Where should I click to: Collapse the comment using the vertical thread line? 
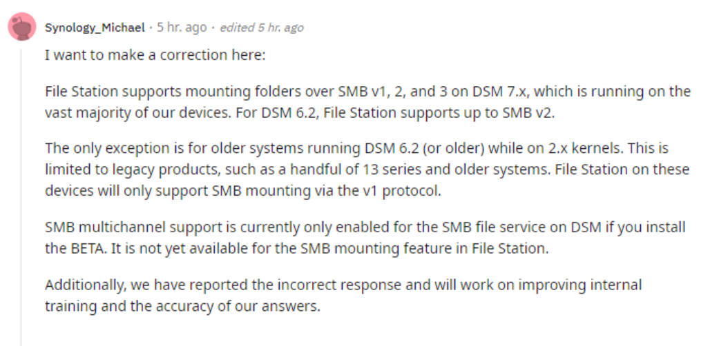[x=21, y=197]
